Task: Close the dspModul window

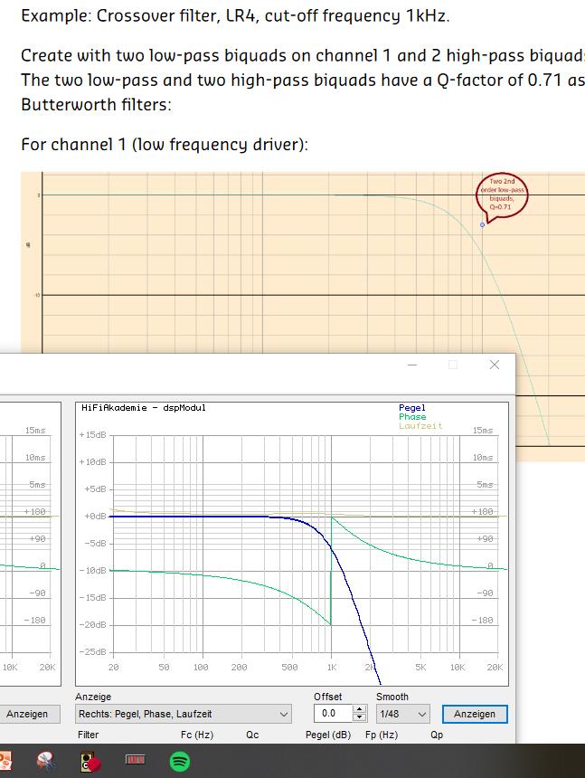Action: 495,365
